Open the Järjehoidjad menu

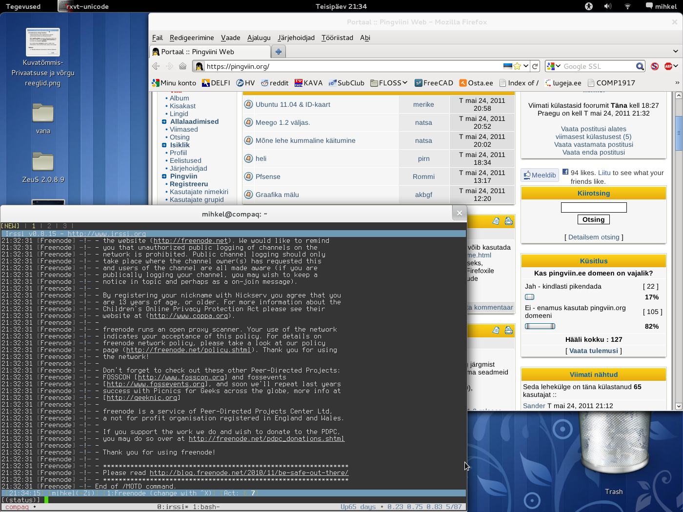296,38
